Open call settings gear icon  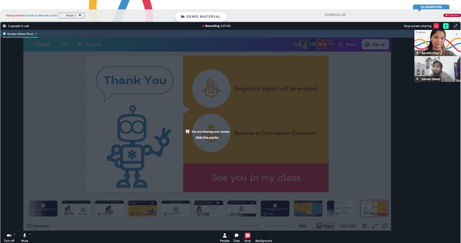pos(4,26)
